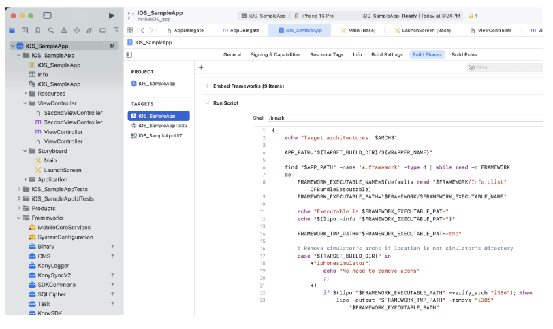The height and width of the screenshot is (329, 553).
Task: Collapse the Run Script phase
Action: coord(207,103)
